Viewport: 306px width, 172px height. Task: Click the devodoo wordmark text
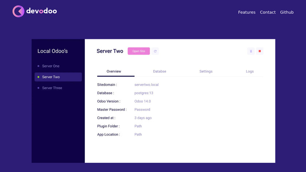tap(42, 11)
